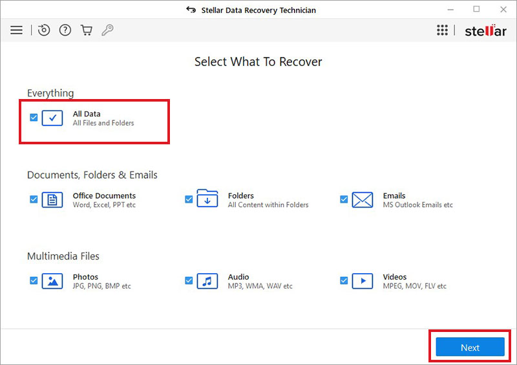Click the Office Documents page icon
517x365 pixels.
click(x=52, y=200)
